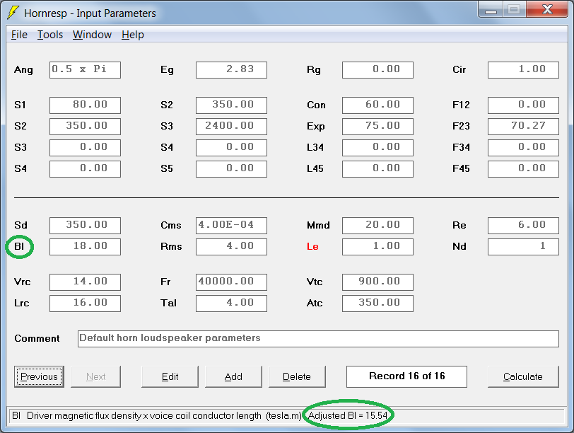
Task: Click the L34 input field
Action: tap(377, 148)
